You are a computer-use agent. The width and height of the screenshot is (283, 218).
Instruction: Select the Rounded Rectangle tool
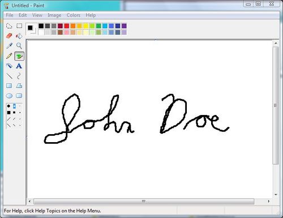[19, 96]
